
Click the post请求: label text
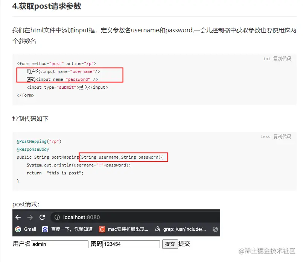coord(26,204)
